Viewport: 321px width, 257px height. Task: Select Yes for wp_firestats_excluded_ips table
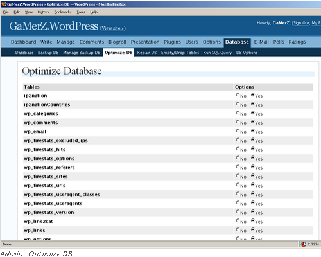tap(253, 139)
